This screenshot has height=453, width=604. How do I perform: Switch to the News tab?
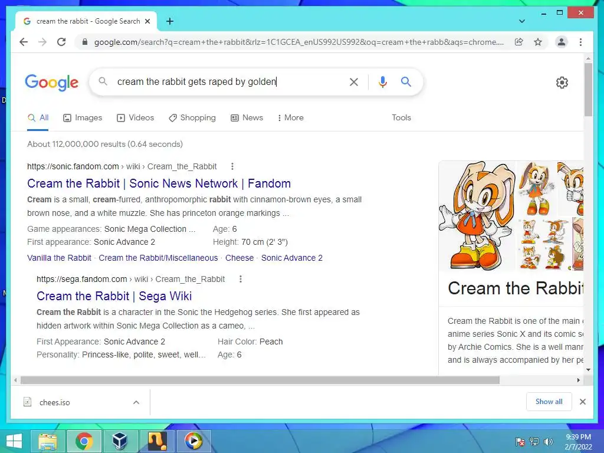247,118
